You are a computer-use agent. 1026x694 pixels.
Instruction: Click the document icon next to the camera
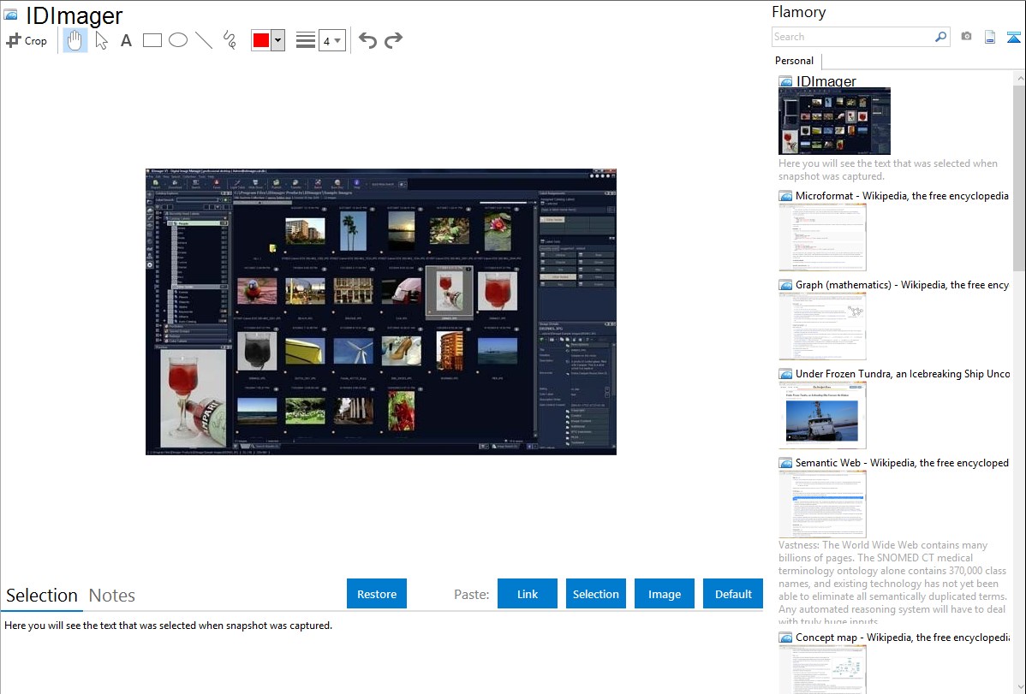990,37
